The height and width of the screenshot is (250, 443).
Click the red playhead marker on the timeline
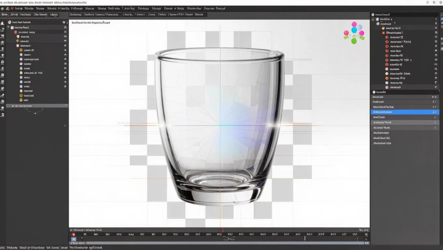tap(223, 230)
